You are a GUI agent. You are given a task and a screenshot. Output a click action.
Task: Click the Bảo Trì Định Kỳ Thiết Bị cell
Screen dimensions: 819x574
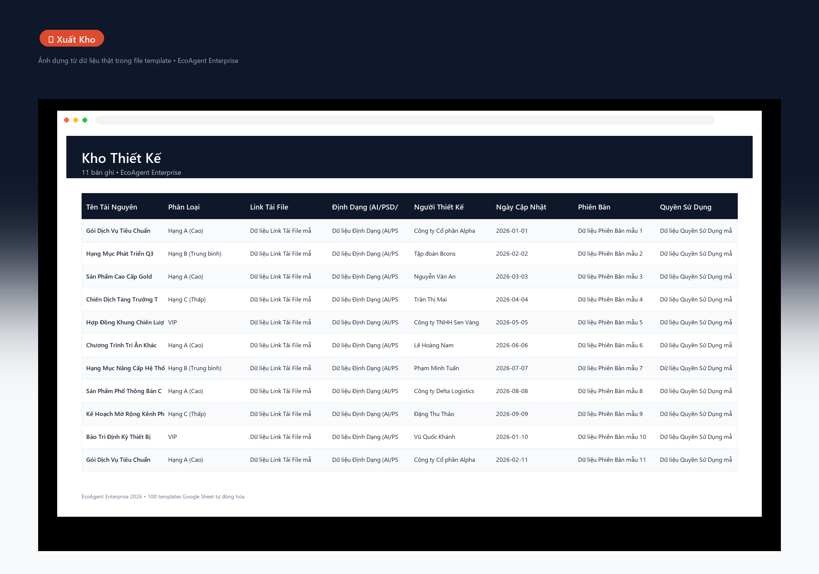pos(118,437)
